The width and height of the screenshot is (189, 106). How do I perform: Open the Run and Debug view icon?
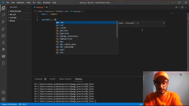(x=3, y=29)
